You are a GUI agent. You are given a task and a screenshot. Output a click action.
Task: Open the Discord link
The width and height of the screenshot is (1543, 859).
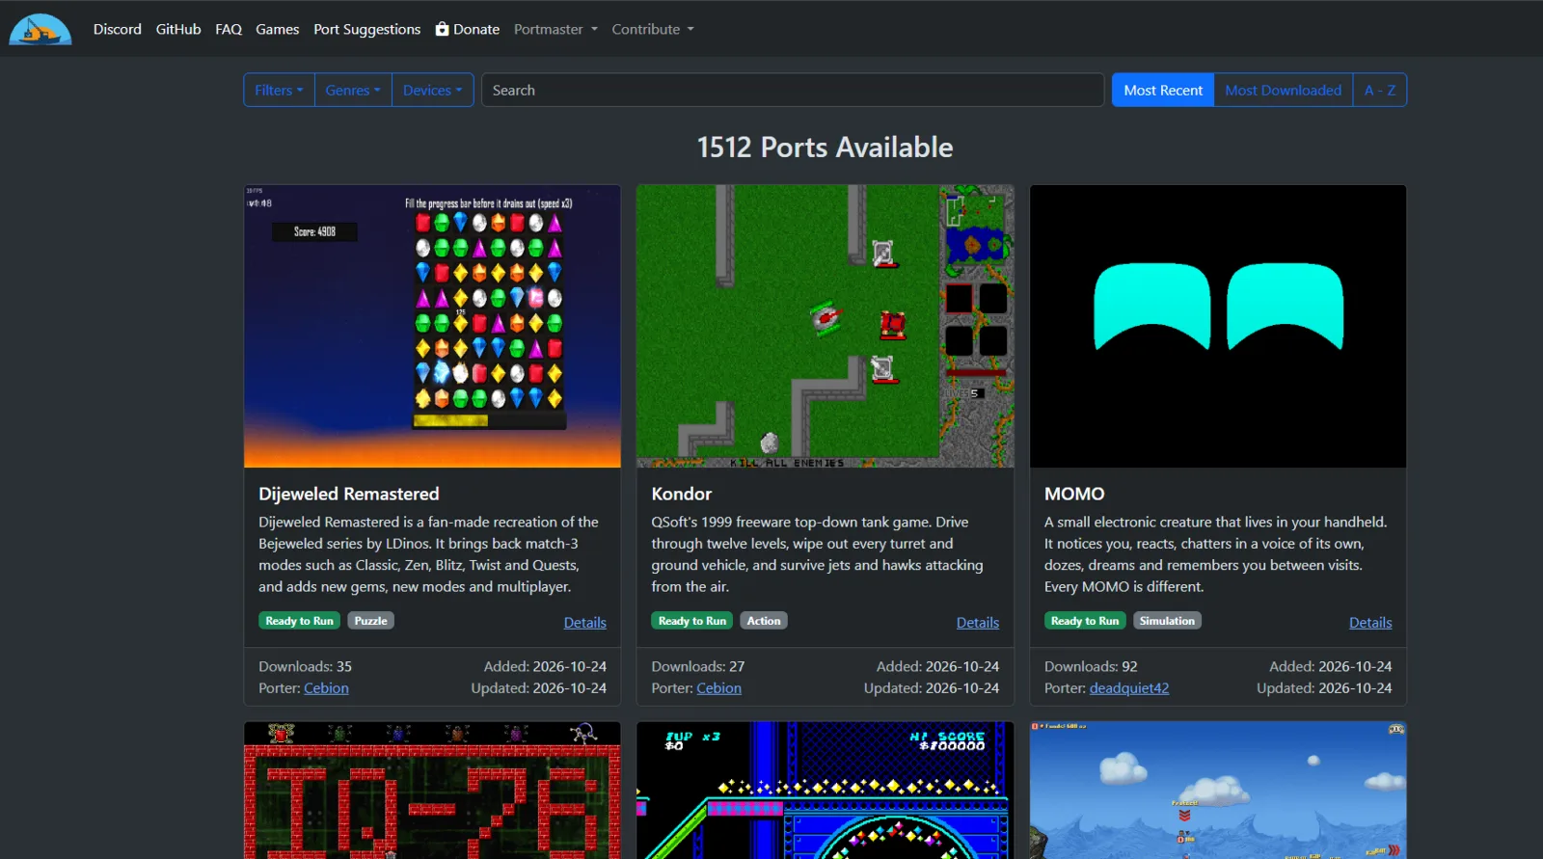pos(118,29)
